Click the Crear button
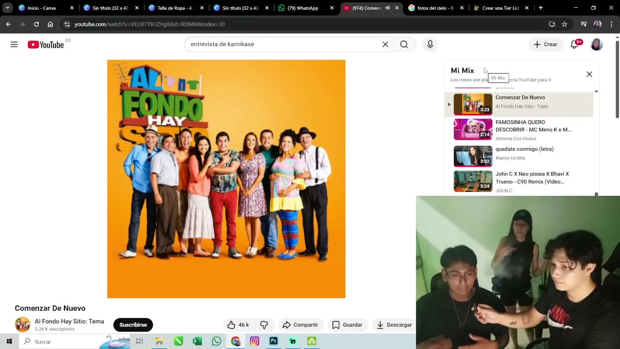 [x=545, y=45]
